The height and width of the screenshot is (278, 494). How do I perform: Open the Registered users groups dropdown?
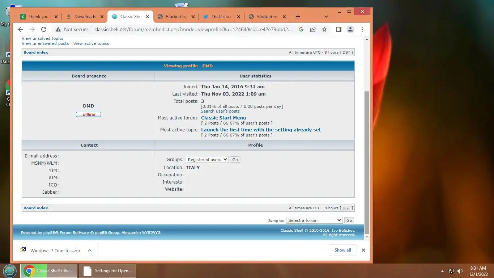click(207, 160)
